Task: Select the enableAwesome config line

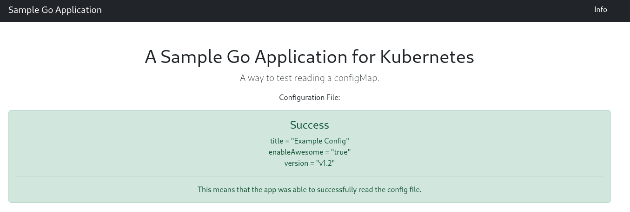Action: [x=309, y=152]
